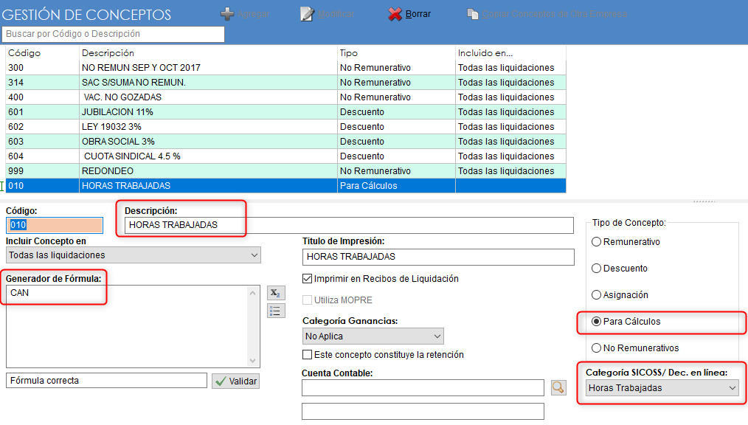This screenshot has width=748, height=425.
Task: Select the Remunerativo radio button
Action: (596, 242)
